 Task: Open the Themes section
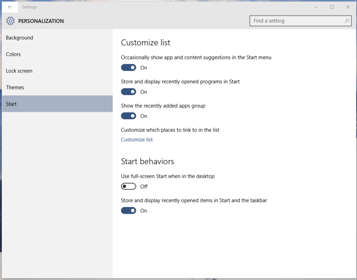[15, 88]
